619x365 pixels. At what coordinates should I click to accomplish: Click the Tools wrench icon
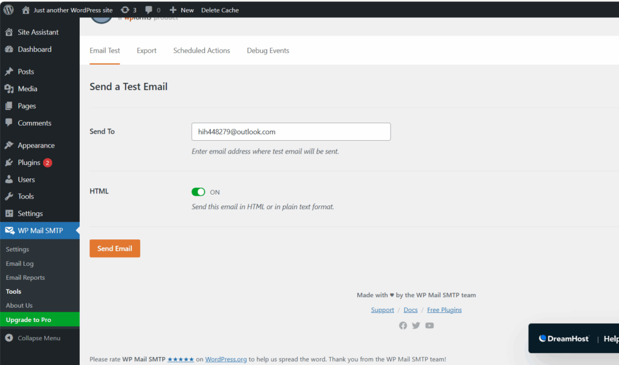pos(9,196)
